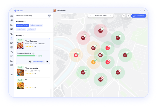Expand sidebar with hamburger menu icon

(12, 74)
